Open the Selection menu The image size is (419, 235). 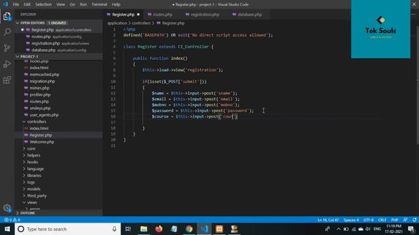(43, 5)
